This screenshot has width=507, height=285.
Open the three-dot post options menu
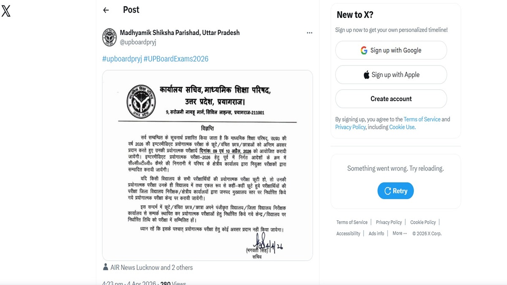310,33
